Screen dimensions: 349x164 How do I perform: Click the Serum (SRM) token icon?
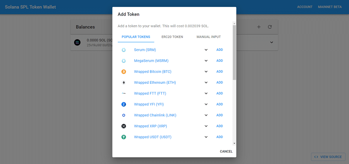pyautogui.click(x=124, y=50)
